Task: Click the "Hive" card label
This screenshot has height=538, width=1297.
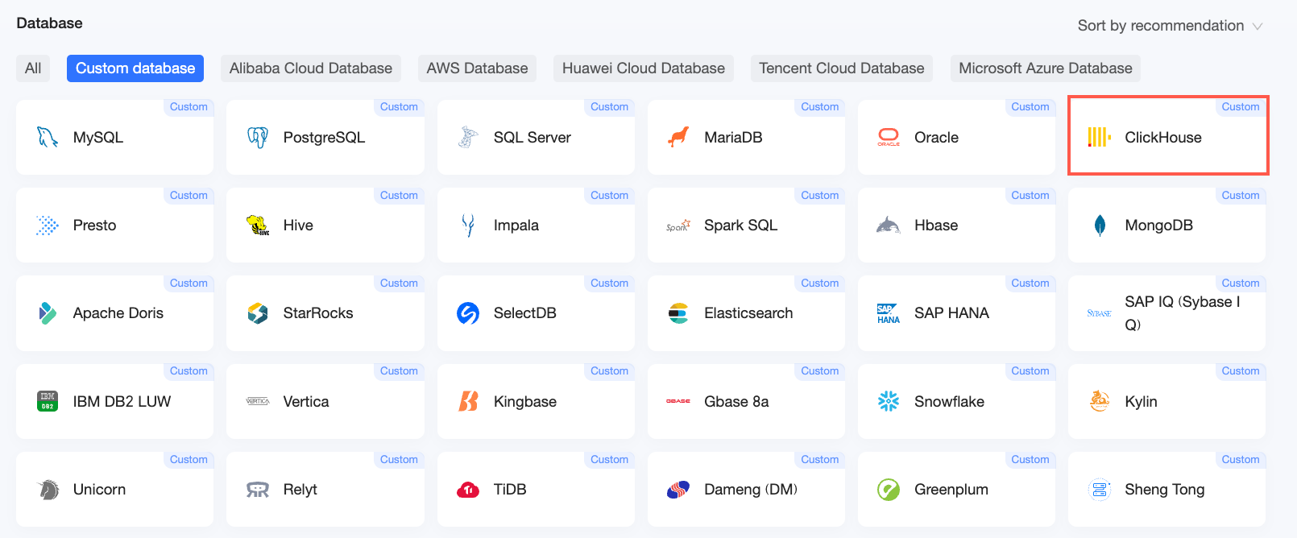Action: 298,226
